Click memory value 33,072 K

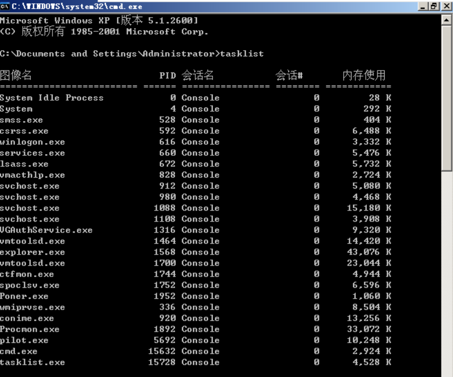pyautogui.click(x=369, y=329)
